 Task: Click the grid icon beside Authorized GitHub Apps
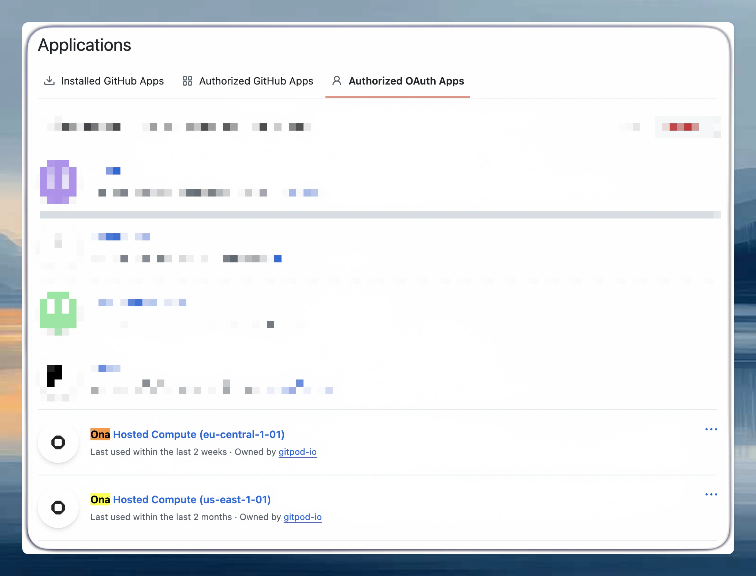pos(187,81)
